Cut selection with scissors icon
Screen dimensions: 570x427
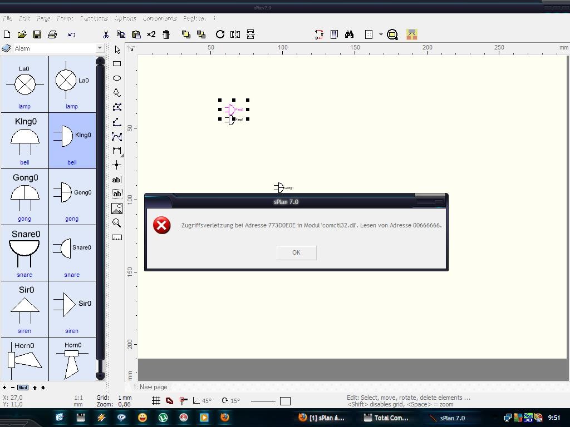click(106, 34)
